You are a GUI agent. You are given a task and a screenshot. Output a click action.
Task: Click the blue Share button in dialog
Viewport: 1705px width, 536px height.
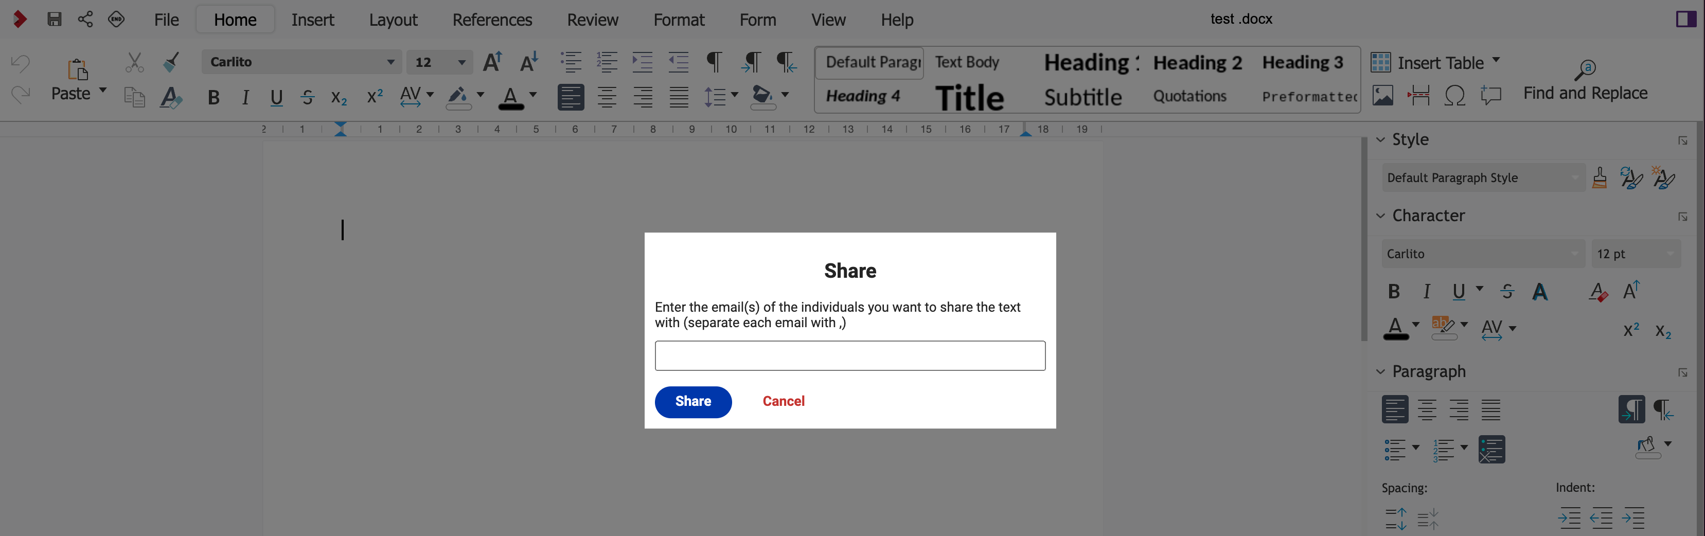693,402
